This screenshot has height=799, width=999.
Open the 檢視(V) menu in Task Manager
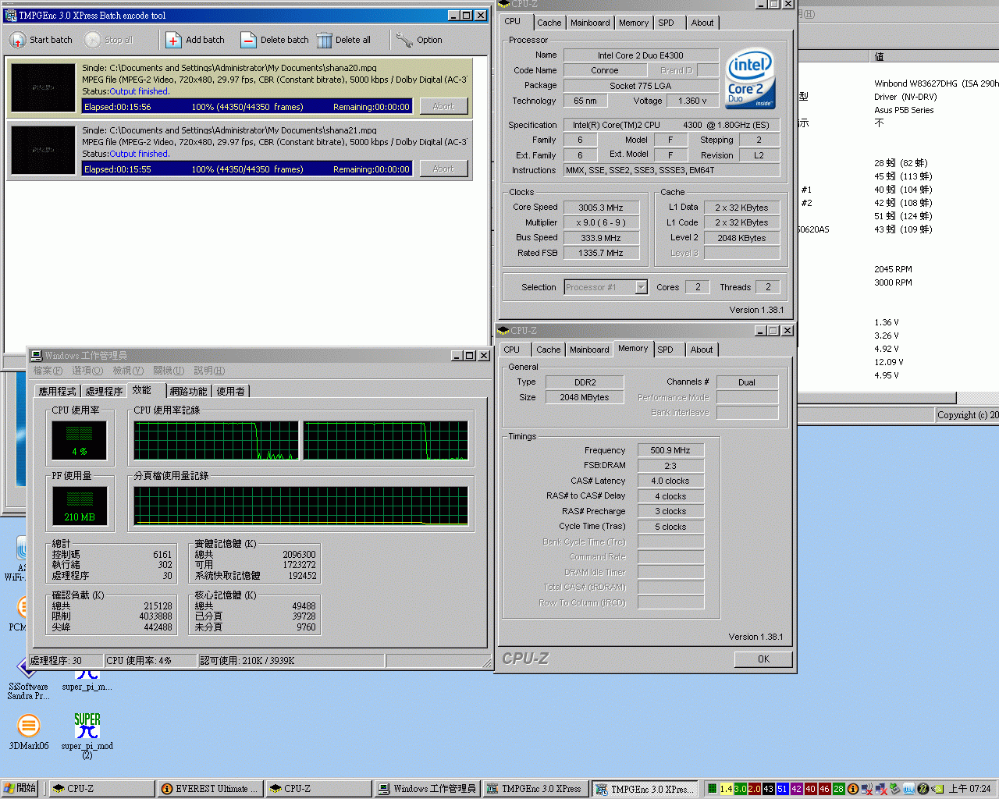(128, 371)
